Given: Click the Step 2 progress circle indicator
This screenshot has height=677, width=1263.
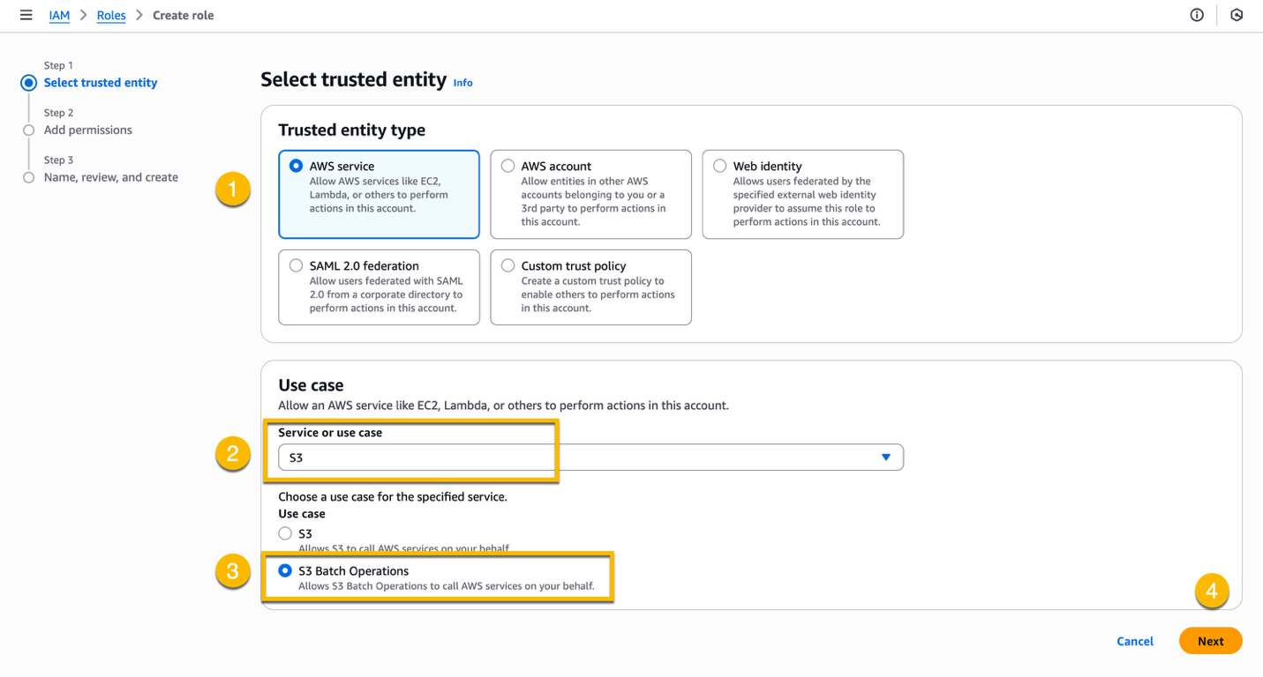Looking at the screenshot, I should [27, 129].
